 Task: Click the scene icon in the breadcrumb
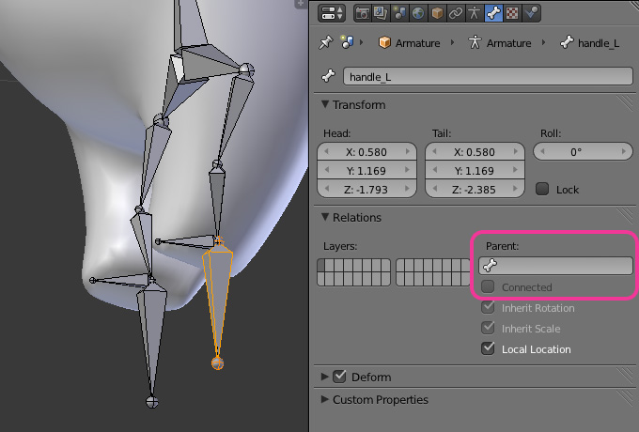(x=347, y=42)
